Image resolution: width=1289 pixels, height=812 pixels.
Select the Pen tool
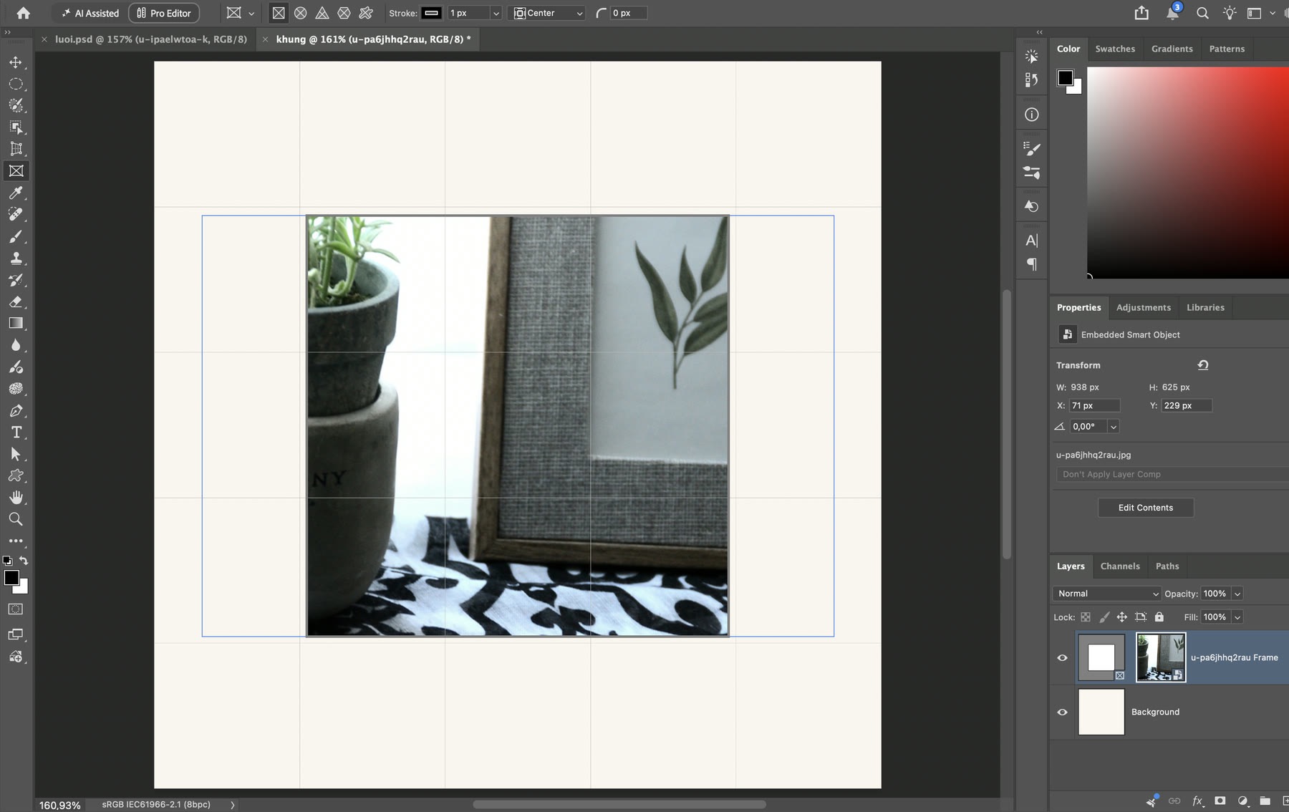[16, 410]
